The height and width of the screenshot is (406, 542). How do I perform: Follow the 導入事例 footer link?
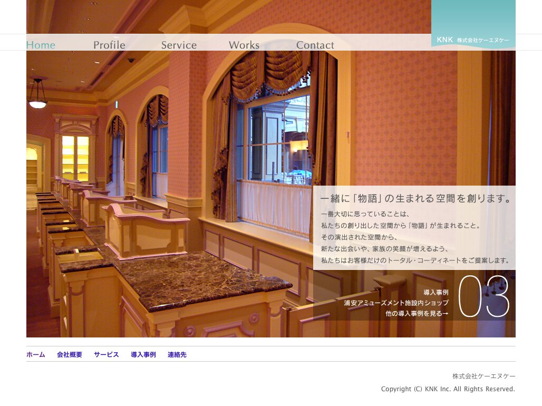143,355
